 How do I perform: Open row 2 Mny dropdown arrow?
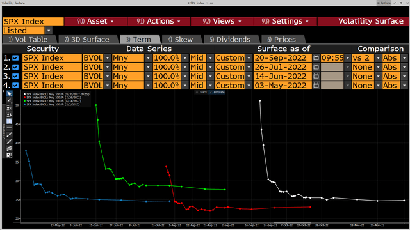click(x=148, y=67)
